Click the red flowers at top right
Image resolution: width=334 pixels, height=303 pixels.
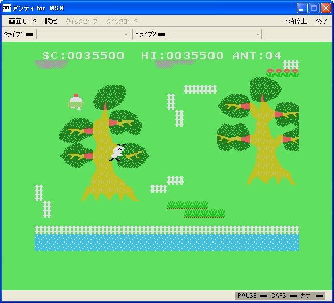[283, 73]
